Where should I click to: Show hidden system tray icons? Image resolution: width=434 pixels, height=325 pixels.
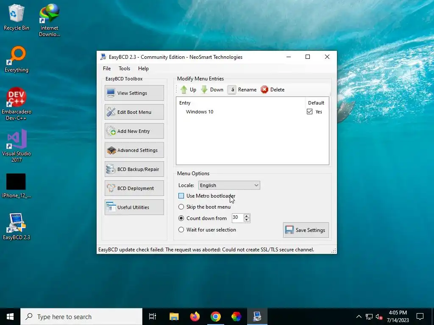pos(359,317)
